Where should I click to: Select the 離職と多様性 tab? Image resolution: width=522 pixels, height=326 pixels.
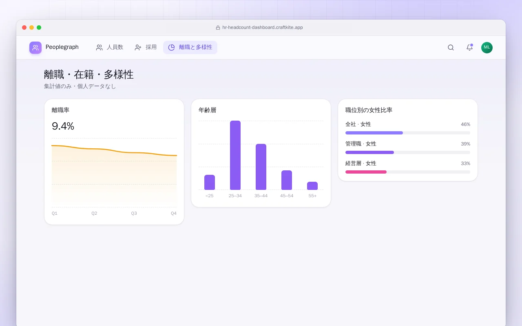coord(190,47)
